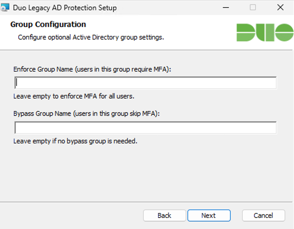Click "Configure optional Active Directory group settings." text
The height and width of the screenshot is (229, 294).
(x=91, y=37)
